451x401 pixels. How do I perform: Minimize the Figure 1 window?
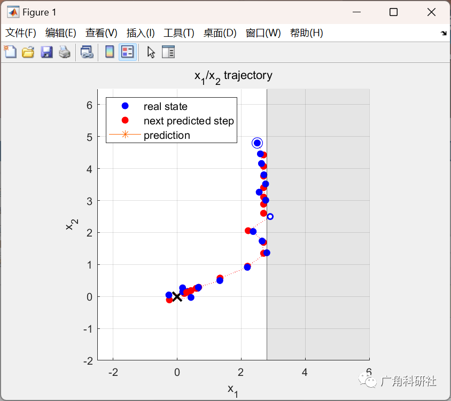(356, 12)
